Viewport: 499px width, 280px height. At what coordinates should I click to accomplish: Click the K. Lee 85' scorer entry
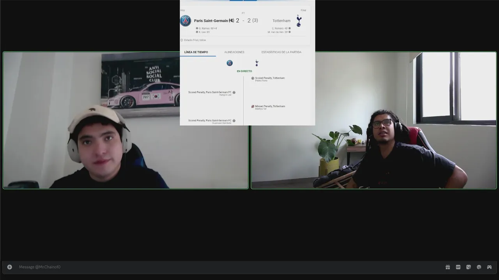203,32
